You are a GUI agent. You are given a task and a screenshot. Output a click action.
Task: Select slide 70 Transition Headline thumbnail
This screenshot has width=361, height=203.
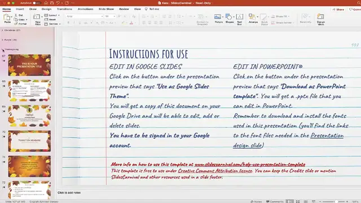point(29,141)
